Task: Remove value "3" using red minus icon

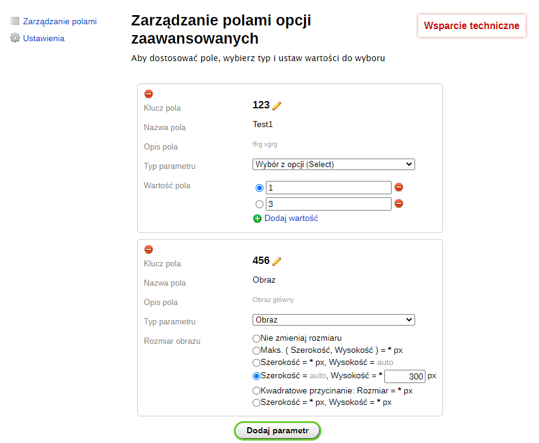Action: point(399,203)
